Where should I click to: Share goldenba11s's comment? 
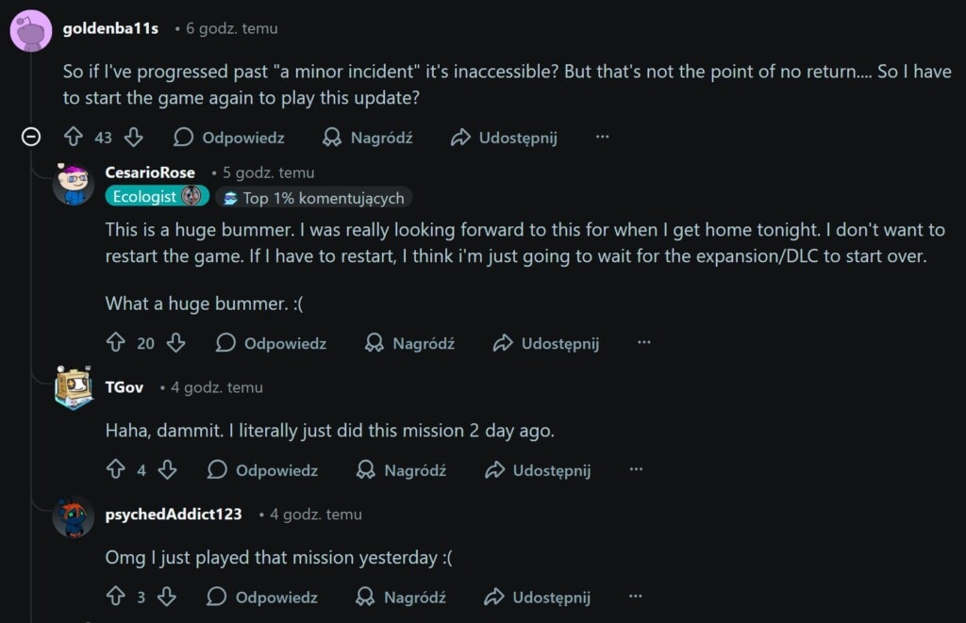coord(504,138)
